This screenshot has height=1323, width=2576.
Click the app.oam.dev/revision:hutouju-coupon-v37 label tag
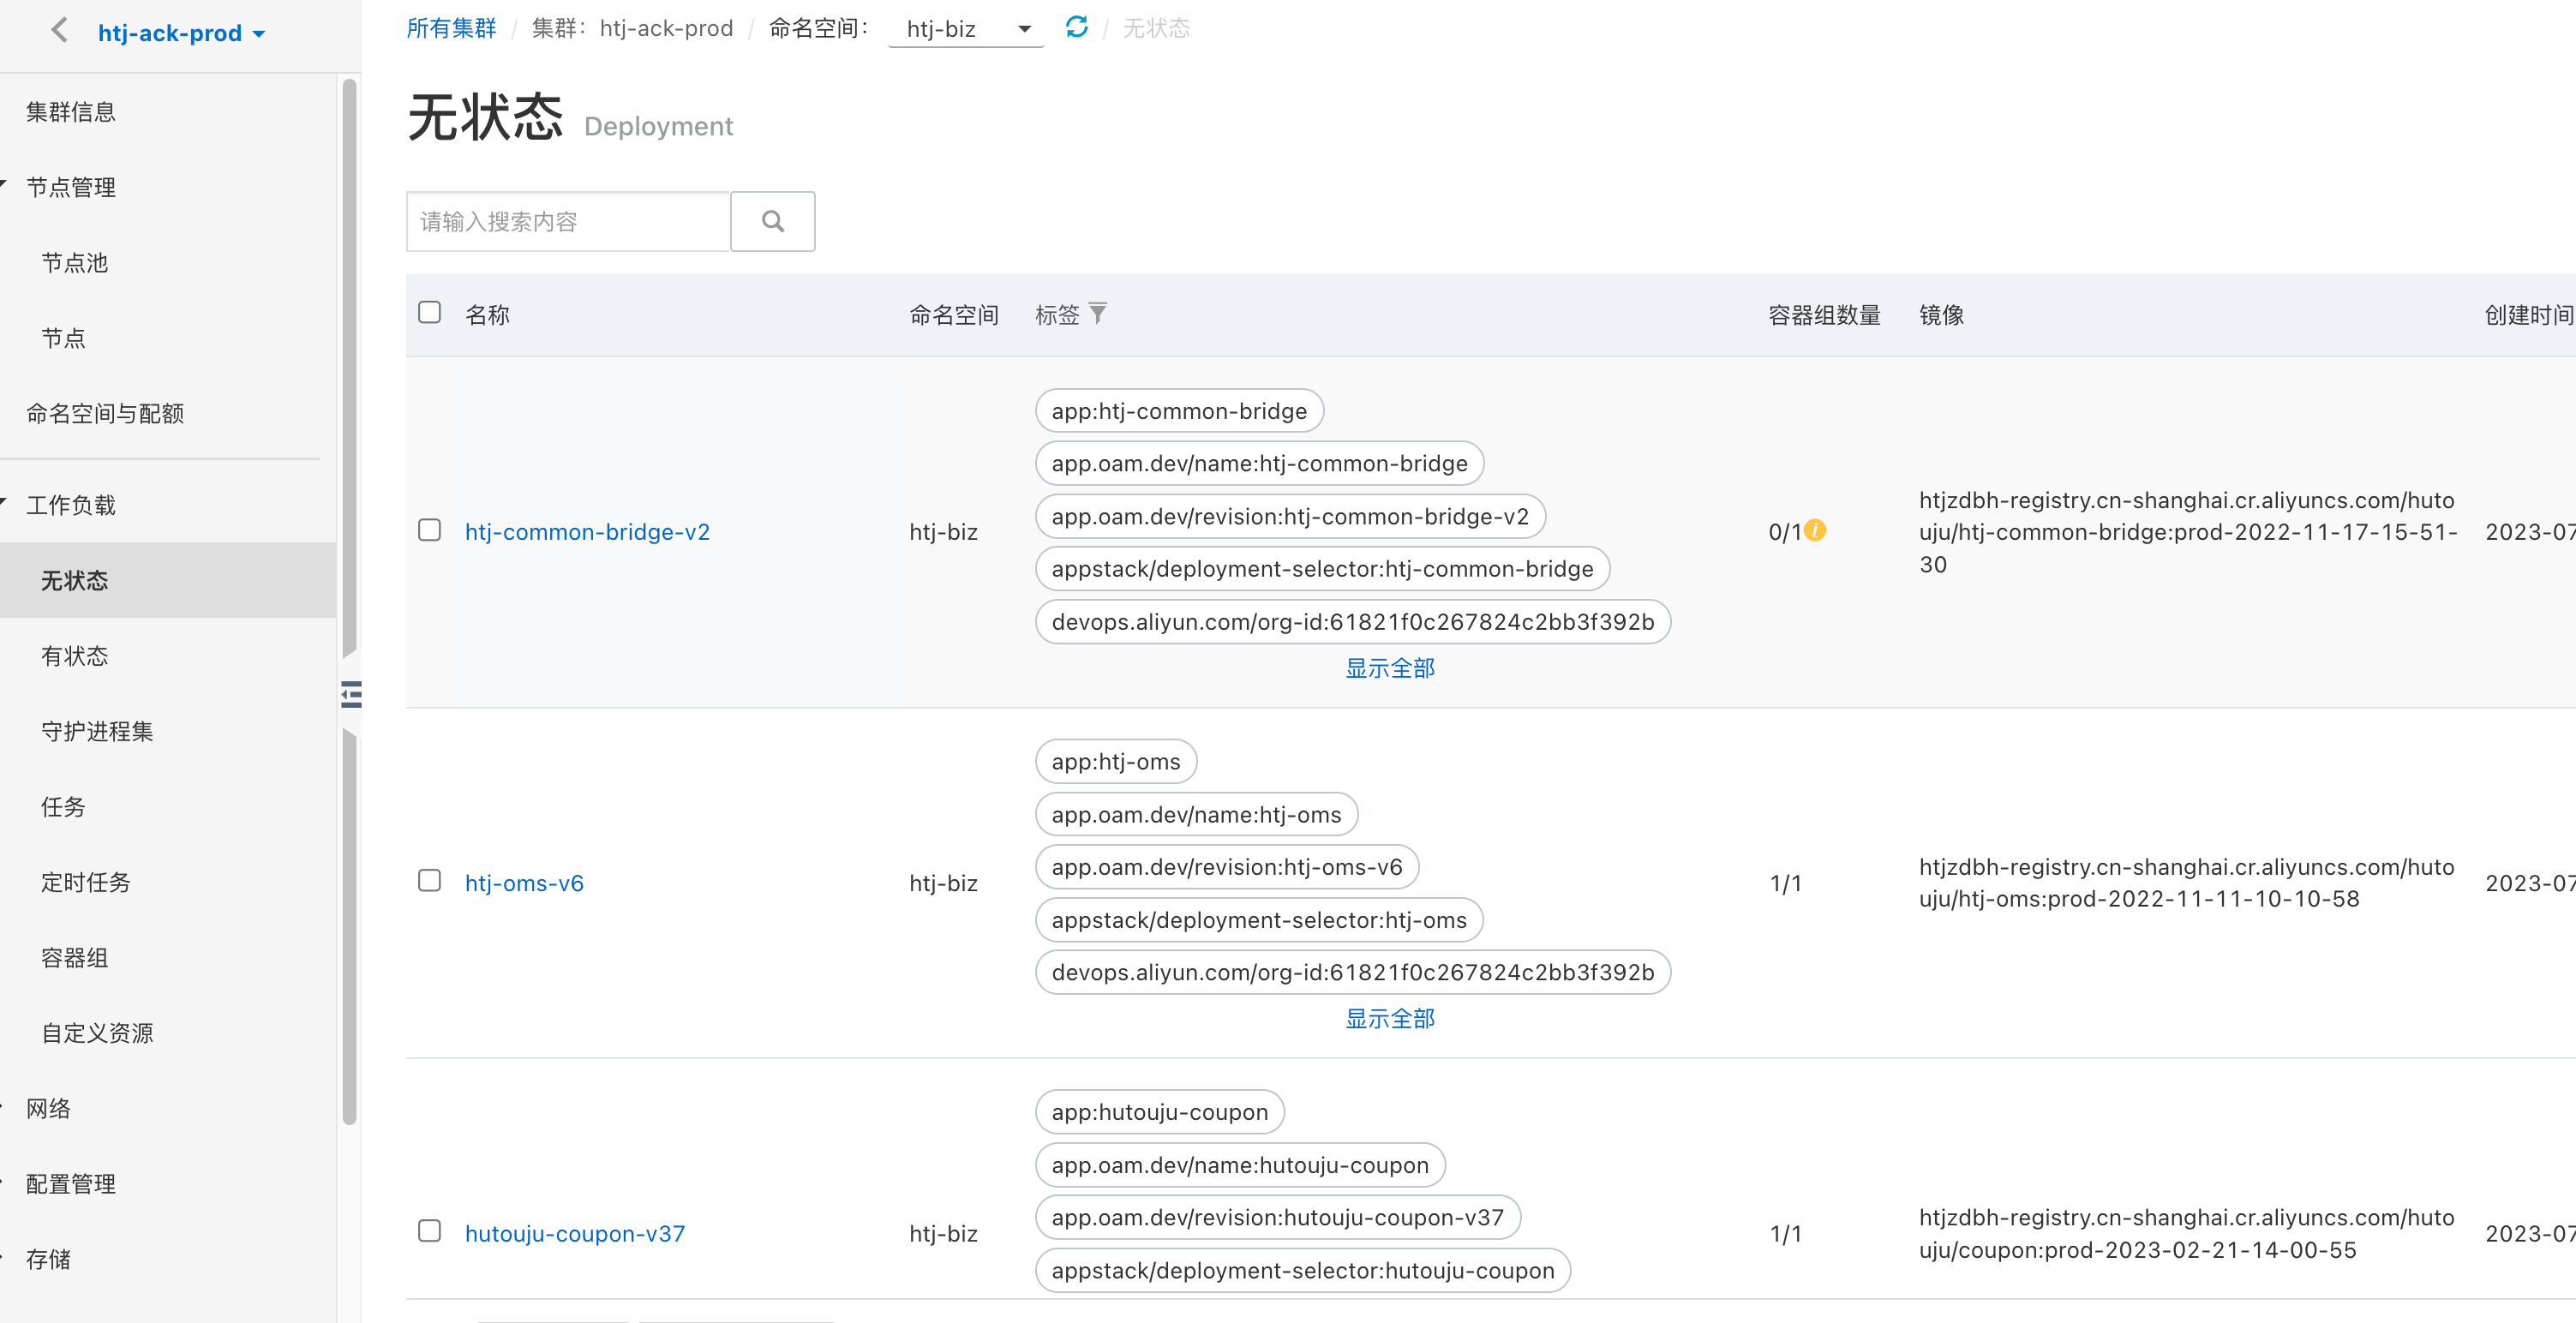pos(1278,1217)
